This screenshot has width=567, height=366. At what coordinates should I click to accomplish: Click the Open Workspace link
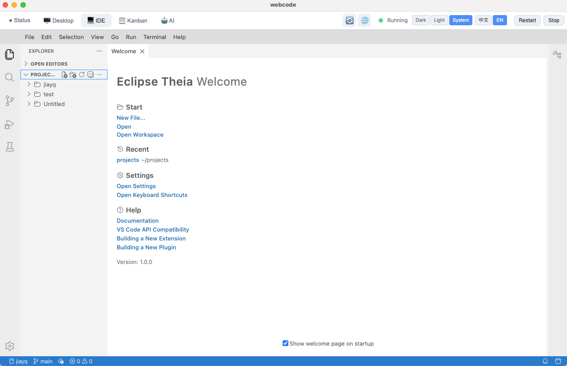tap(140, 135)
